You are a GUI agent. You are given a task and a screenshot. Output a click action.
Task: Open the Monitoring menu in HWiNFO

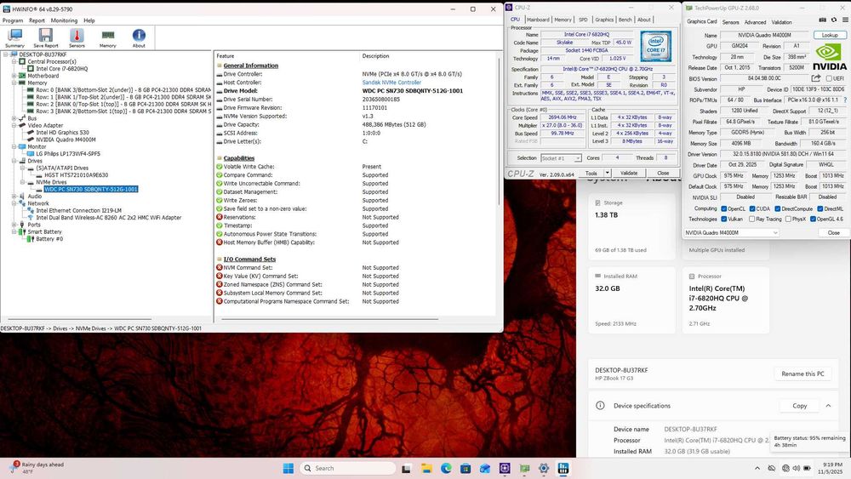(x=64, y=20)
